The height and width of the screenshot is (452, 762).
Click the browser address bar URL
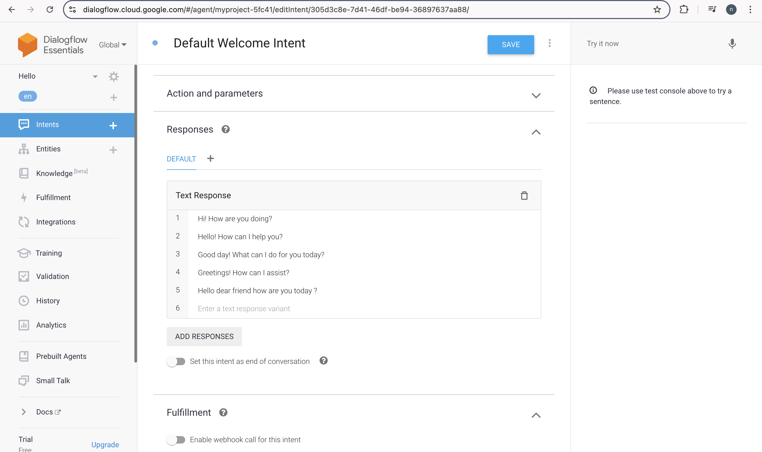tap(276, 10)
